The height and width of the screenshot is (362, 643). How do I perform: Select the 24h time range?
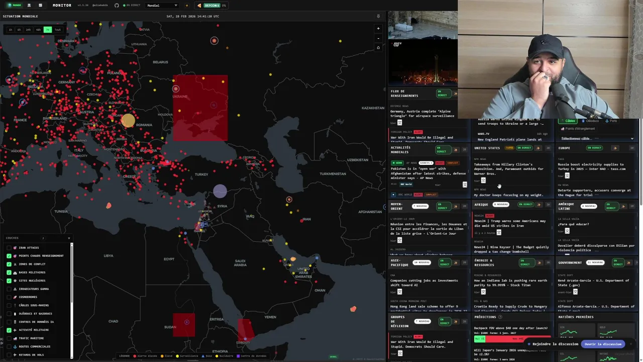pyautogui.click(x=28, y=30)
